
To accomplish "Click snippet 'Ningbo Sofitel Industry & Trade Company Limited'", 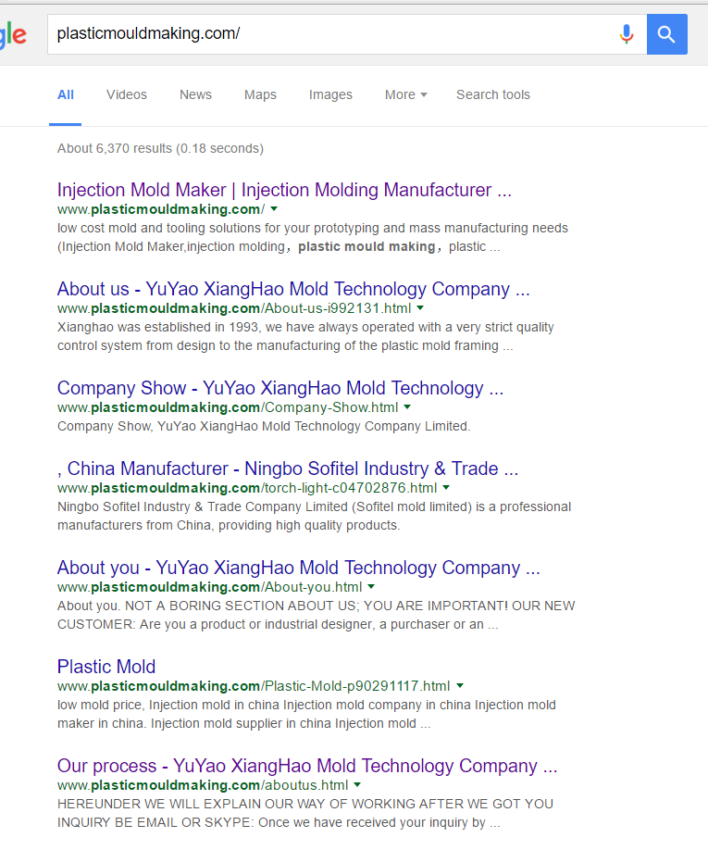I will coord(314,516).
